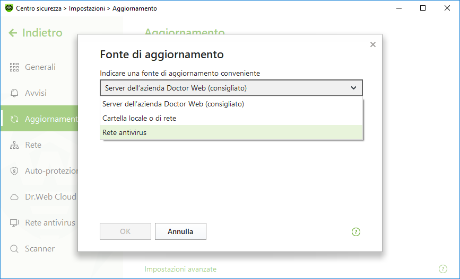The height and width of the screenshot is (279, 460).
Task: Click the Aggiornamento refresh arrows icon
Action: [14, 119]
